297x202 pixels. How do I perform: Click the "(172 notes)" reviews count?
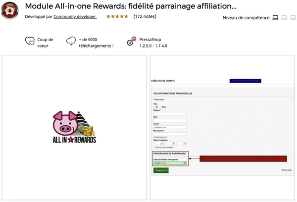(145, 16)
